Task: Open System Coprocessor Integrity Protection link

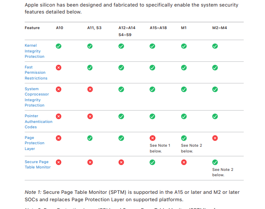Action: pyautogui.click(x=37, y=97)
